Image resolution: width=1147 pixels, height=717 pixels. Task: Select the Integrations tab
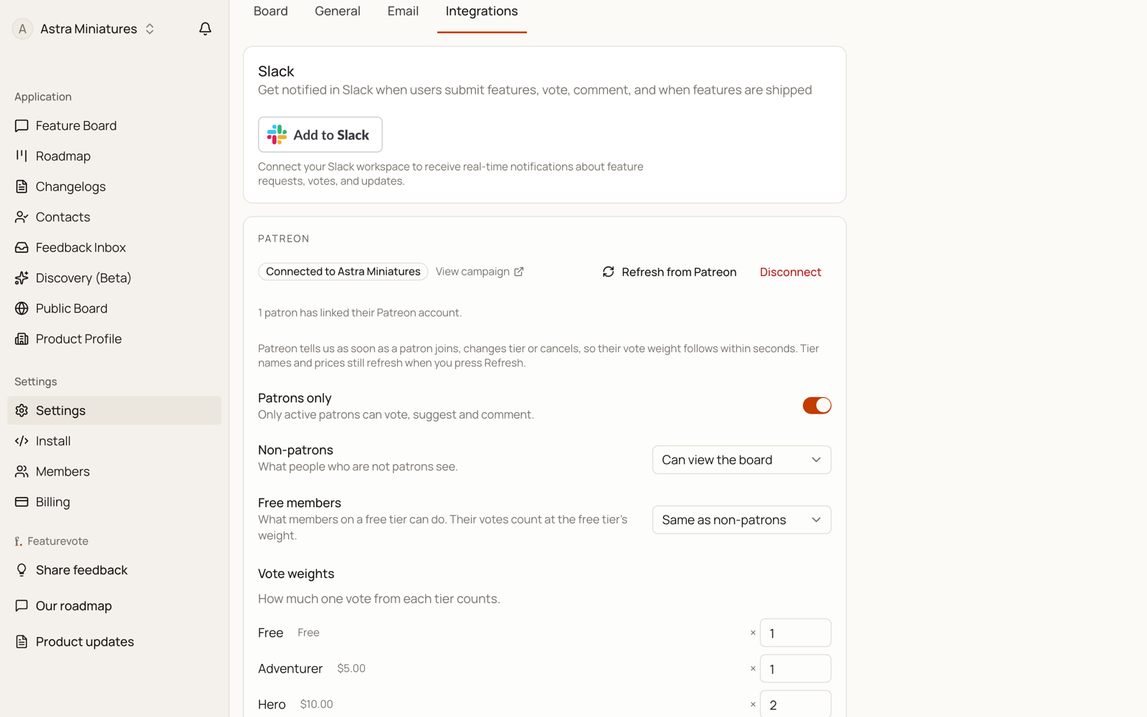[482, 11]
